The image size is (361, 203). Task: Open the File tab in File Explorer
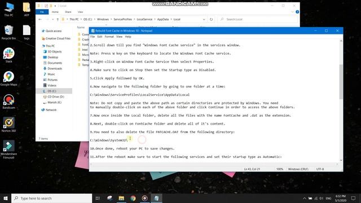coord(42,12)
